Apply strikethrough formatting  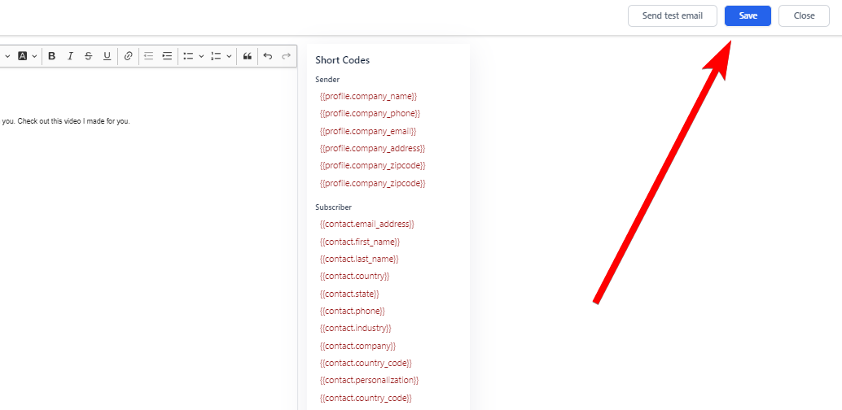coord(88,56)
